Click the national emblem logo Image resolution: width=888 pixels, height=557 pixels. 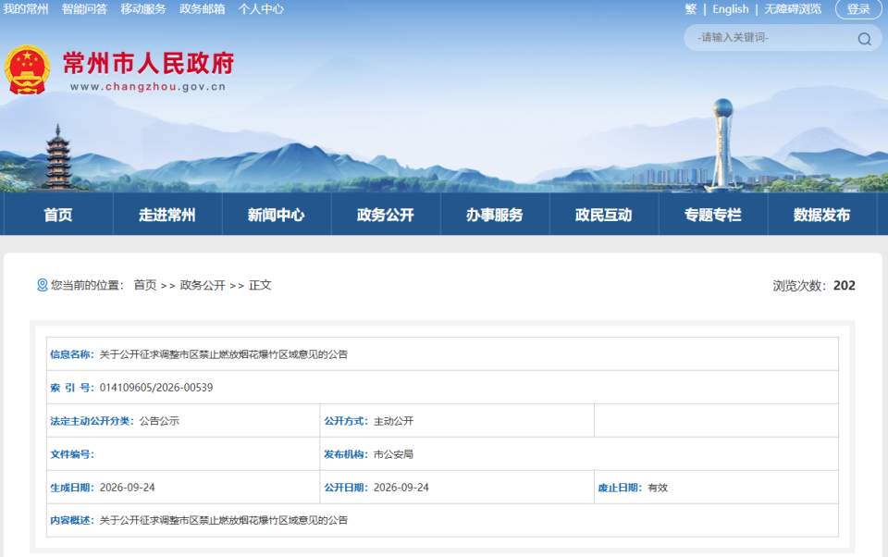(x=27, y=69)
